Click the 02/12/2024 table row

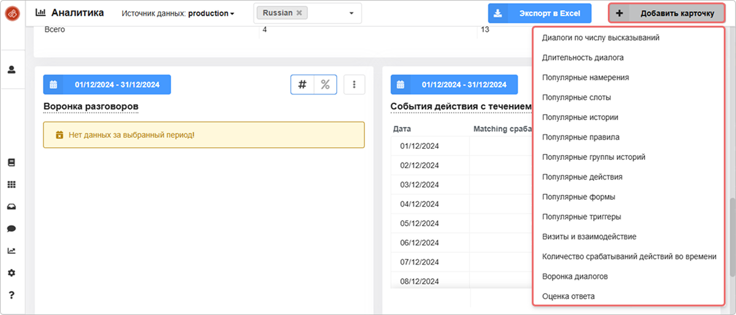click(x=461, y=165)
